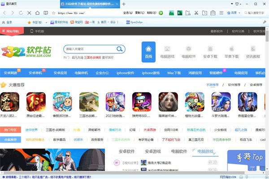Open the toolbox briefcase icon
The width and height of the screenshot is (269, 179).
tap(213, 13)
